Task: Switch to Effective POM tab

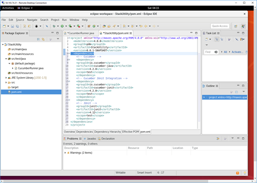Action: pyautogui.click(x=130, y=132)
